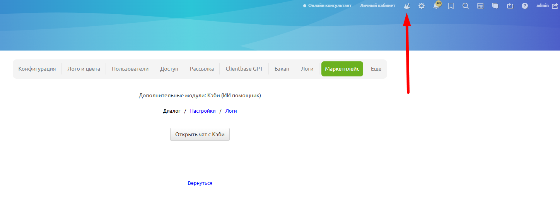Open the bookmarks icon in header

click(x=451, y=6)
